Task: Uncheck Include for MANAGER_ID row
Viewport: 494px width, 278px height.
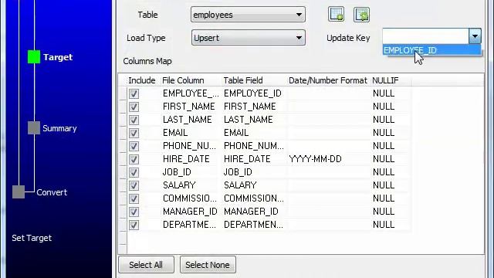Action: tap(134, 212)
